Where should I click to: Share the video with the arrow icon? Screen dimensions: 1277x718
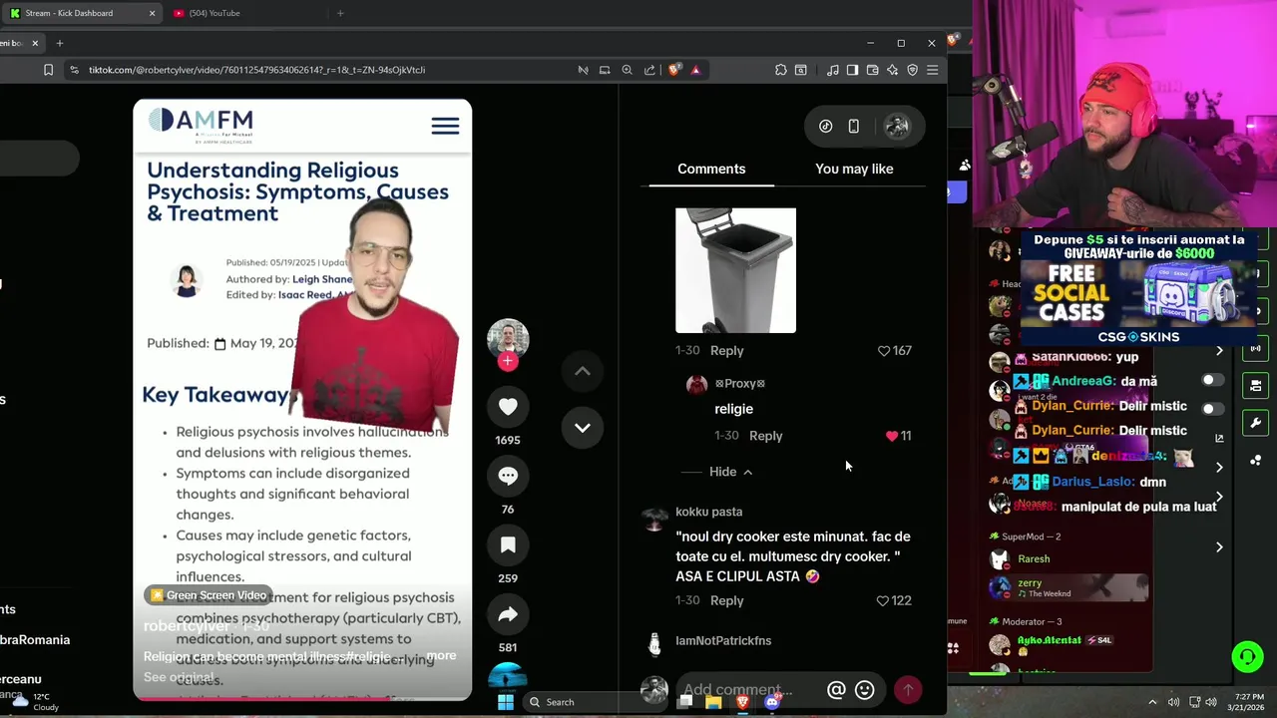coord(508,614)
